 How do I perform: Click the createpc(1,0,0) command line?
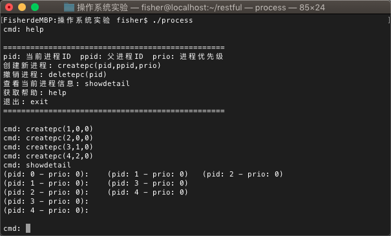48,129
